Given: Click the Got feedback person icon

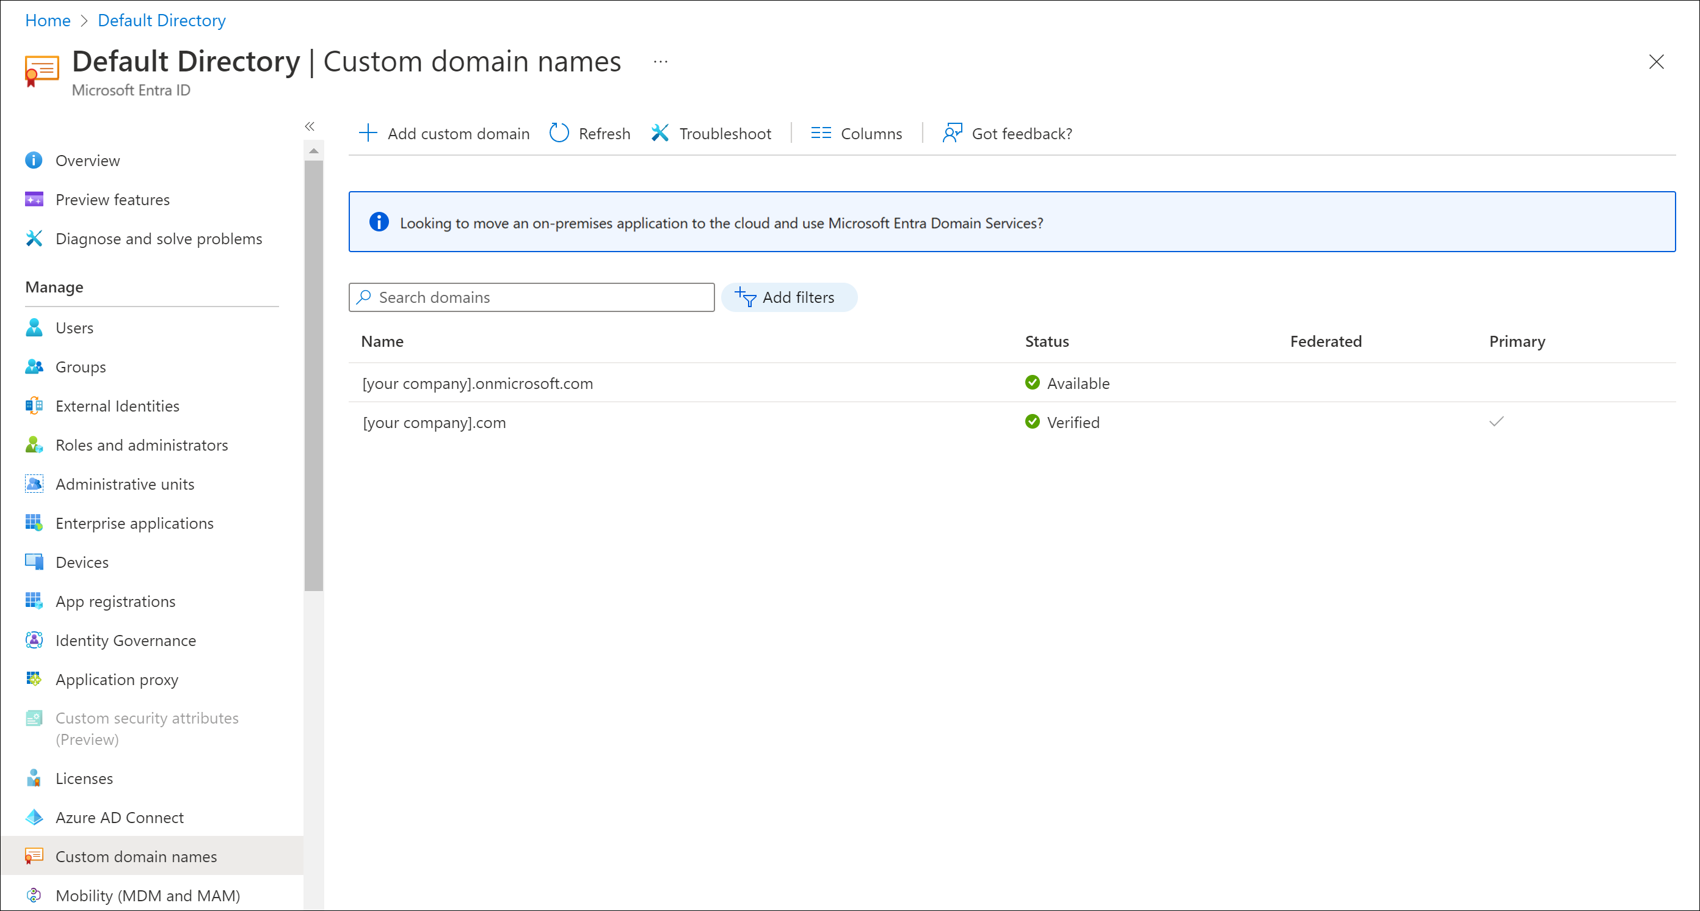Looking at the screenshot, I should click(x=953, y=133).
